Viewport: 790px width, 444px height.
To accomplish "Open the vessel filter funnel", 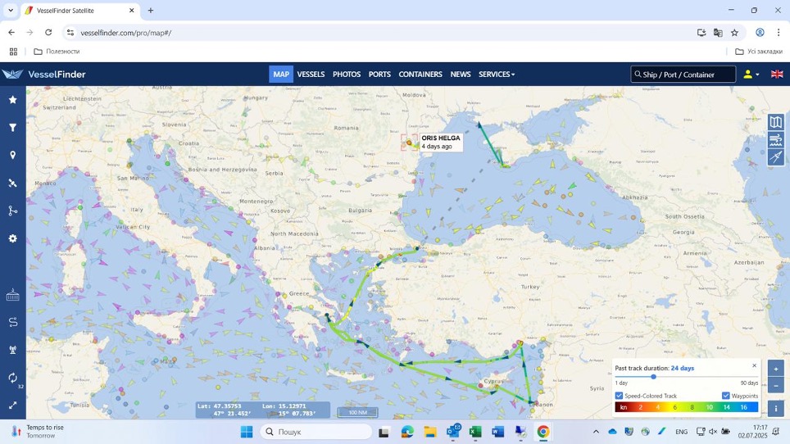I will point(12,128).
